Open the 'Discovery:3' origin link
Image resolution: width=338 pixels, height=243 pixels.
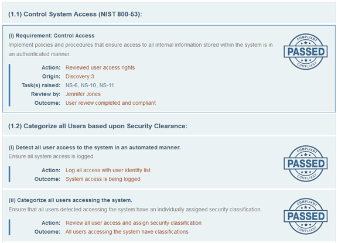pyautogui.click(x=80, y=77)
